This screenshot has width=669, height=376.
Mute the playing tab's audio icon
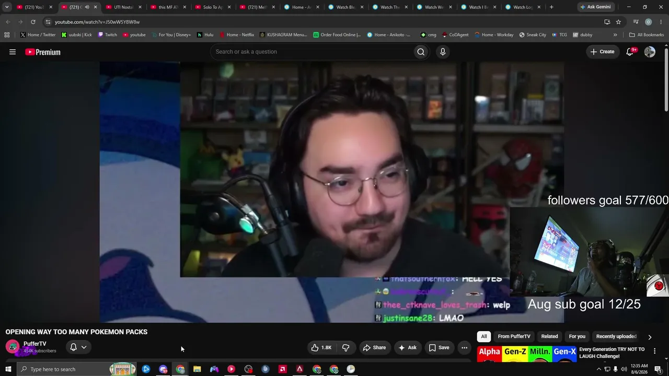click(87, 7)
